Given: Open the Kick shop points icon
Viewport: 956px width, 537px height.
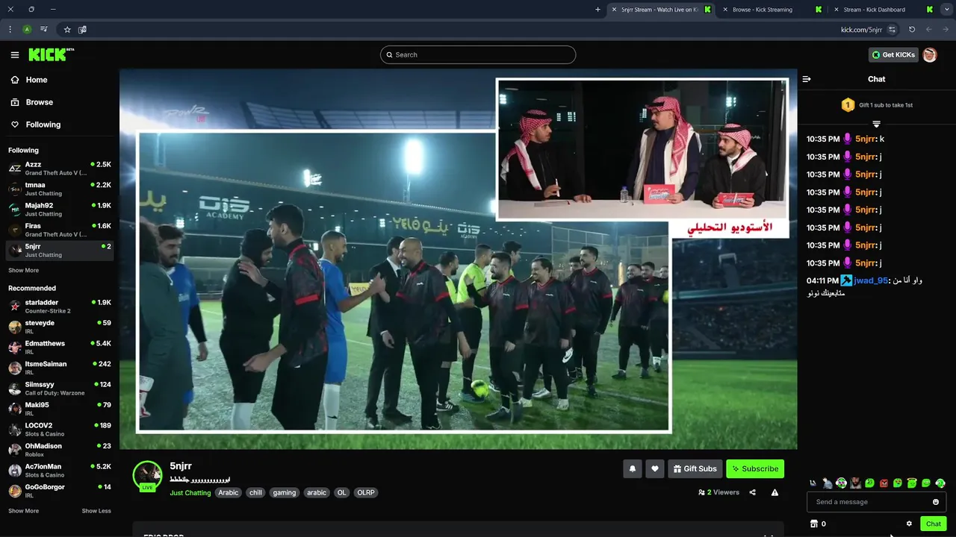Looking at the screenshot, I should (x=814, y=524).
